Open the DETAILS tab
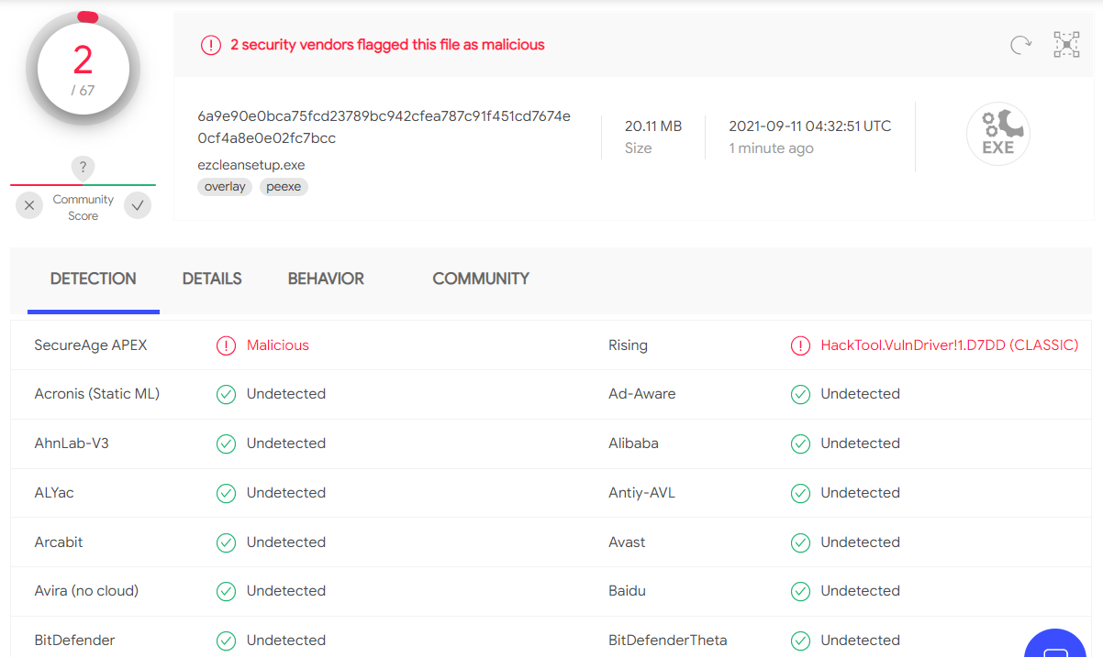This screenshot has width=1103, height=657. [x=212, y=279]
